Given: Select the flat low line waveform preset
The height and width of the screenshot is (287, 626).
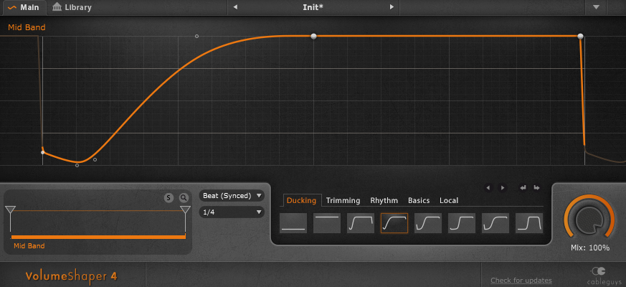Looking at the screenshot, I should [x=293, y=223].
